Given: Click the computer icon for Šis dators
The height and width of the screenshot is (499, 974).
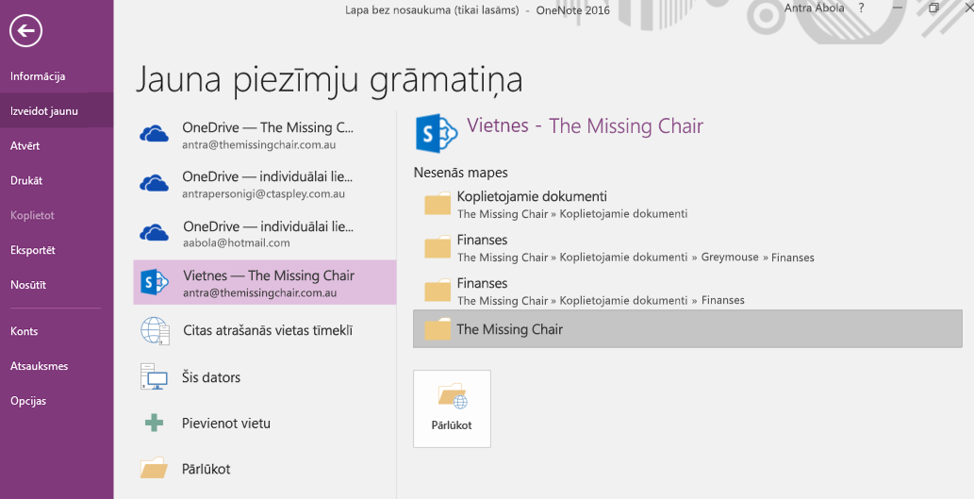Looking at the screenshot, I should pos(154,376).
